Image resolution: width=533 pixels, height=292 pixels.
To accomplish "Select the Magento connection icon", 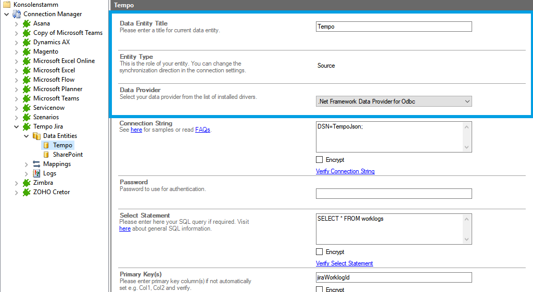I will [x=27, y=52].
